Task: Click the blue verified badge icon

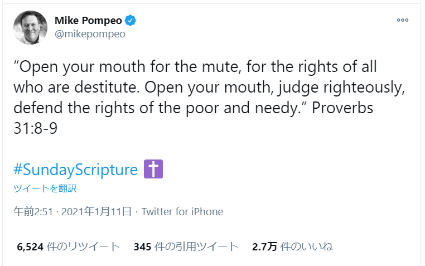Action: 131,21
